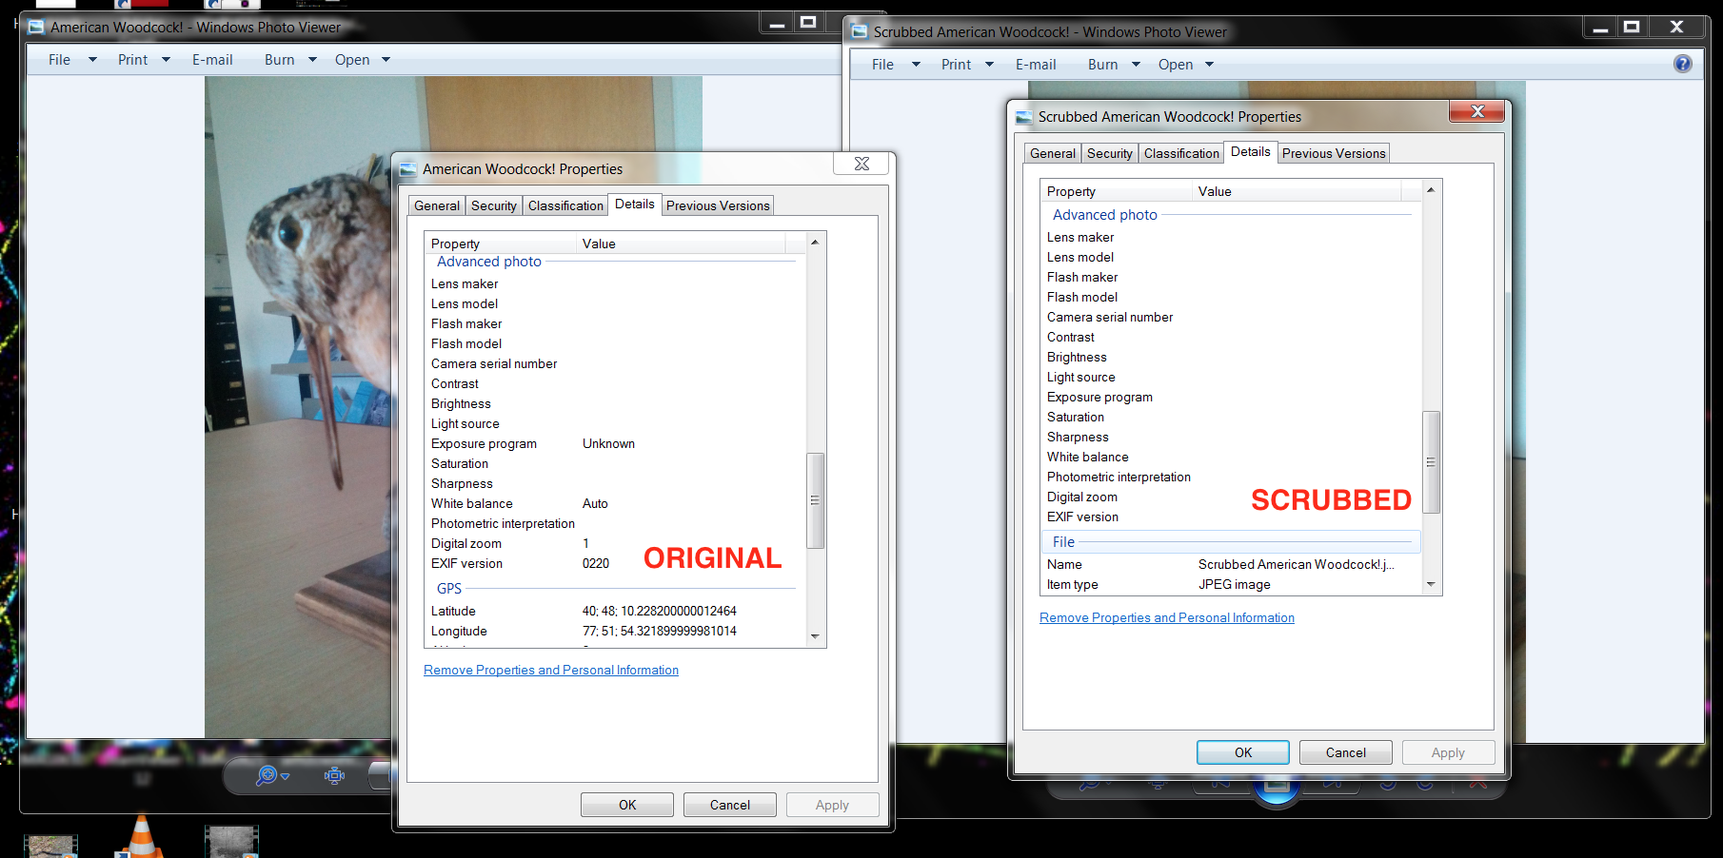
Task: Click scrollbar thumb in Scrubbed Details list
Action: [1431, 462]
